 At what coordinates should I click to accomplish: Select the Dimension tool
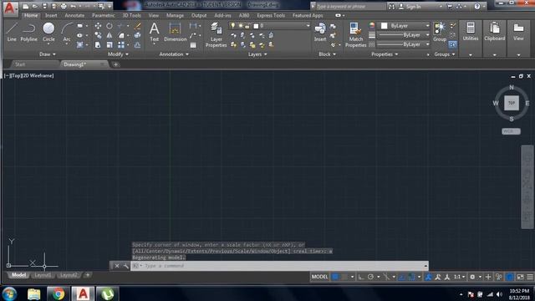pyautogui.click(x=175, y=32)
